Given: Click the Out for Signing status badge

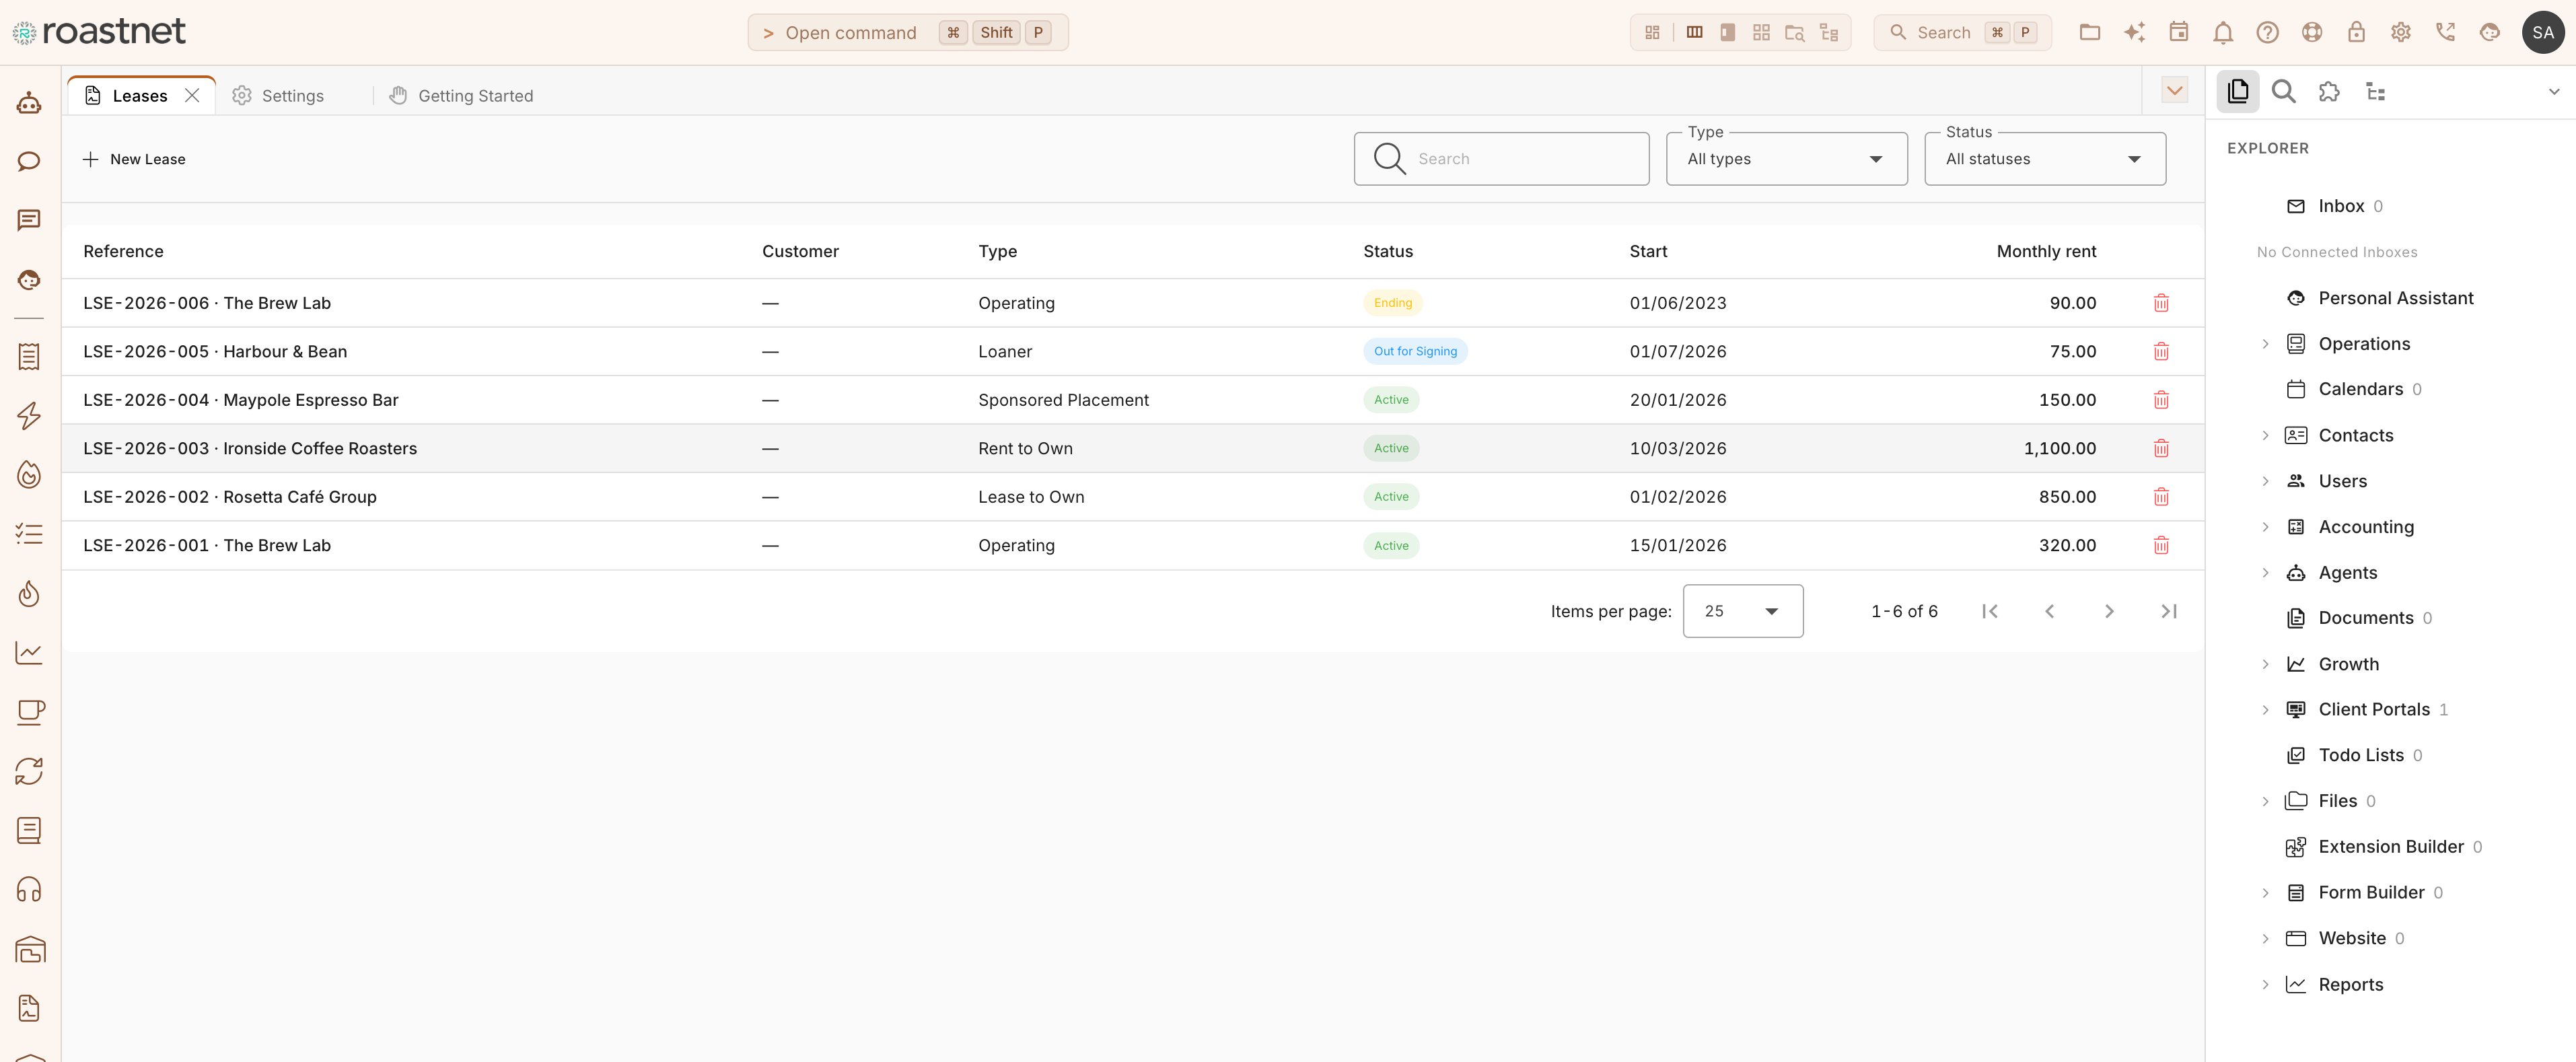Looking at the screenshot, I should (x=1415, y=352).
